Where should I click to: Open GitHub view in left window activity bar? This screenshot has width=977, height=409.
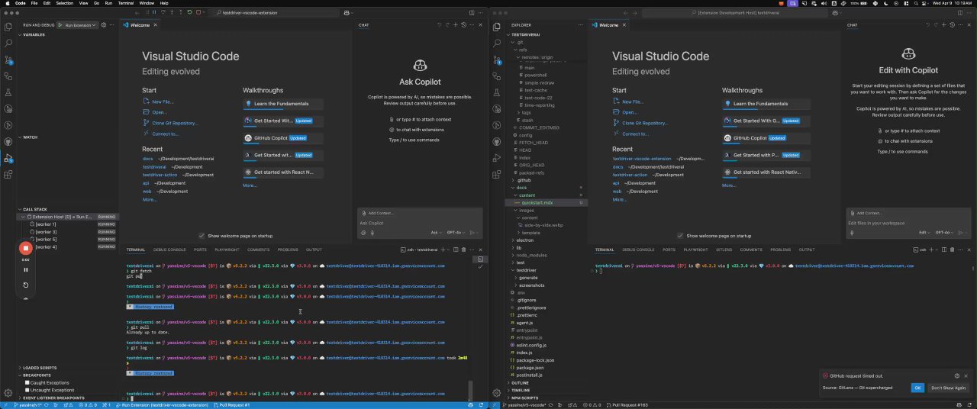pos(8,142)
